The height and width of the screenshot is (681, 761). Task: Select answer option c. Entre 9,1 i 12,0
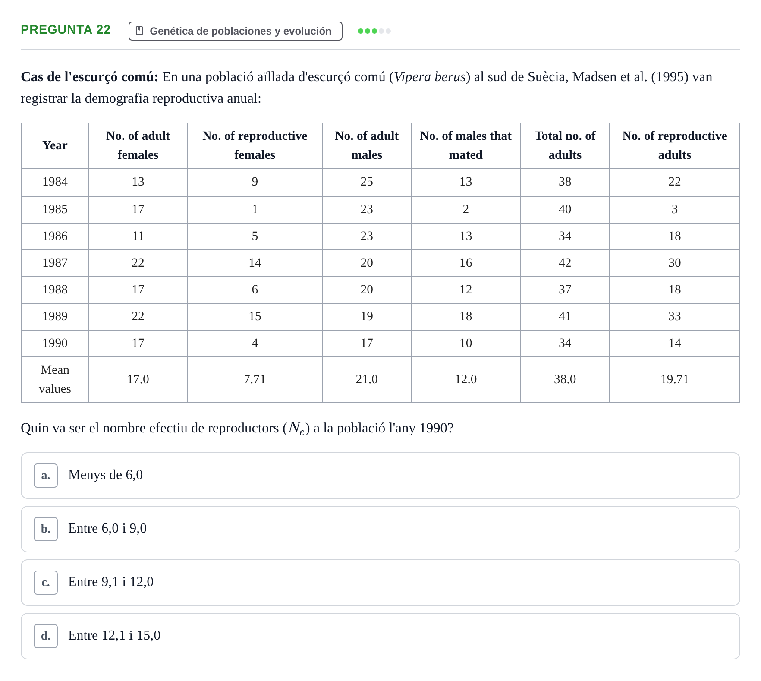click(380, 583)
